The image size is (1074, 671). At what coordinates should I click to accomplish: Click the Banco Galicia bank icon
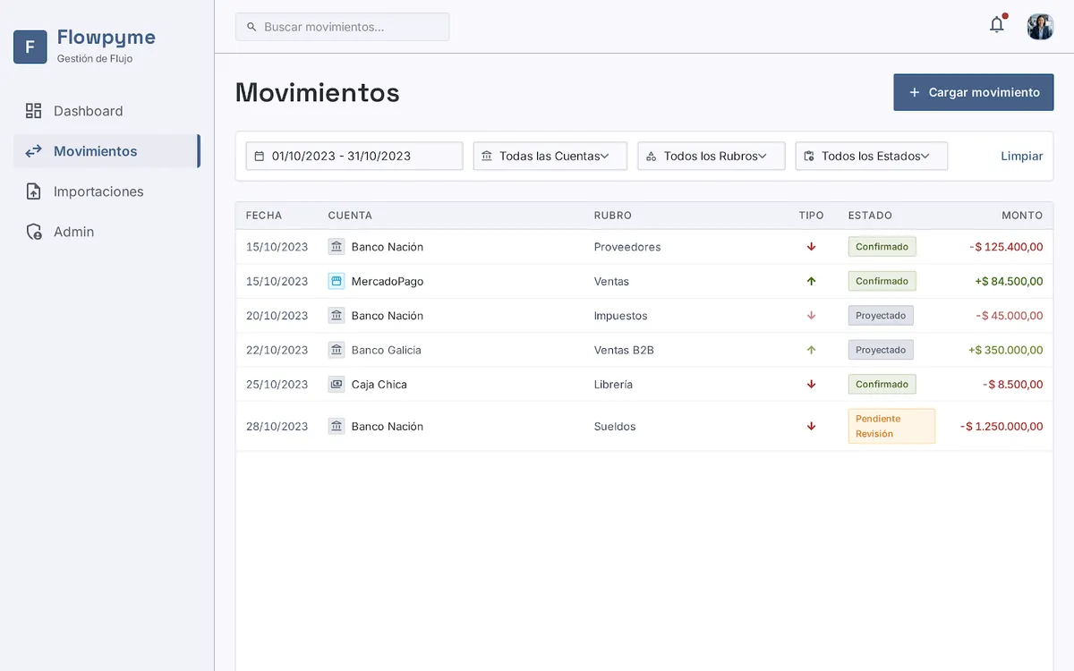click(337, 350)
